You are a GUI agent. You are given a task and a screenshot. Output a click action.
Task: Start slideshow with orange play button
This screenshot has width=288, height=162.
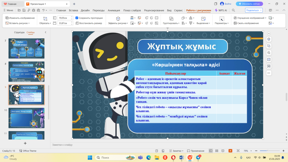tap(230, 151)
